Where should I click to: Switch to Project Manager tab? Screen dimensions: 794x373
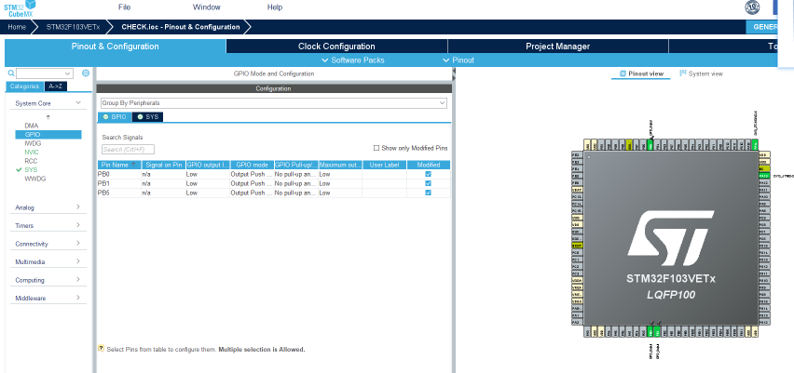pyautogui.click(x=558, y=47)
